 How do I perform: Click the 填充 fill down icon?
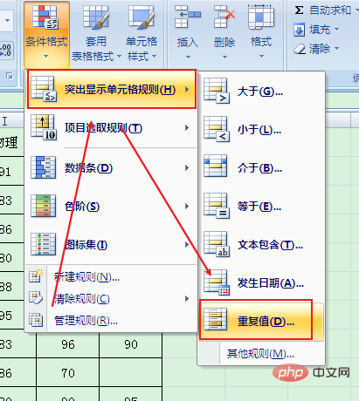click(299, 30)
